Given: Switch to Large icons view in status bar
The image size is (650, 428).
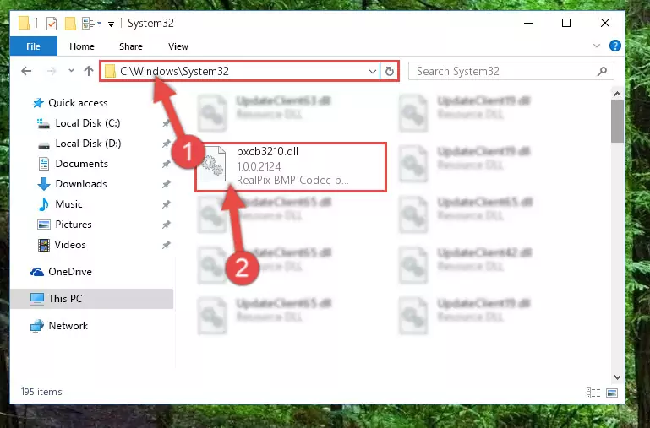Looking at the screenshot, I should 612,393.
